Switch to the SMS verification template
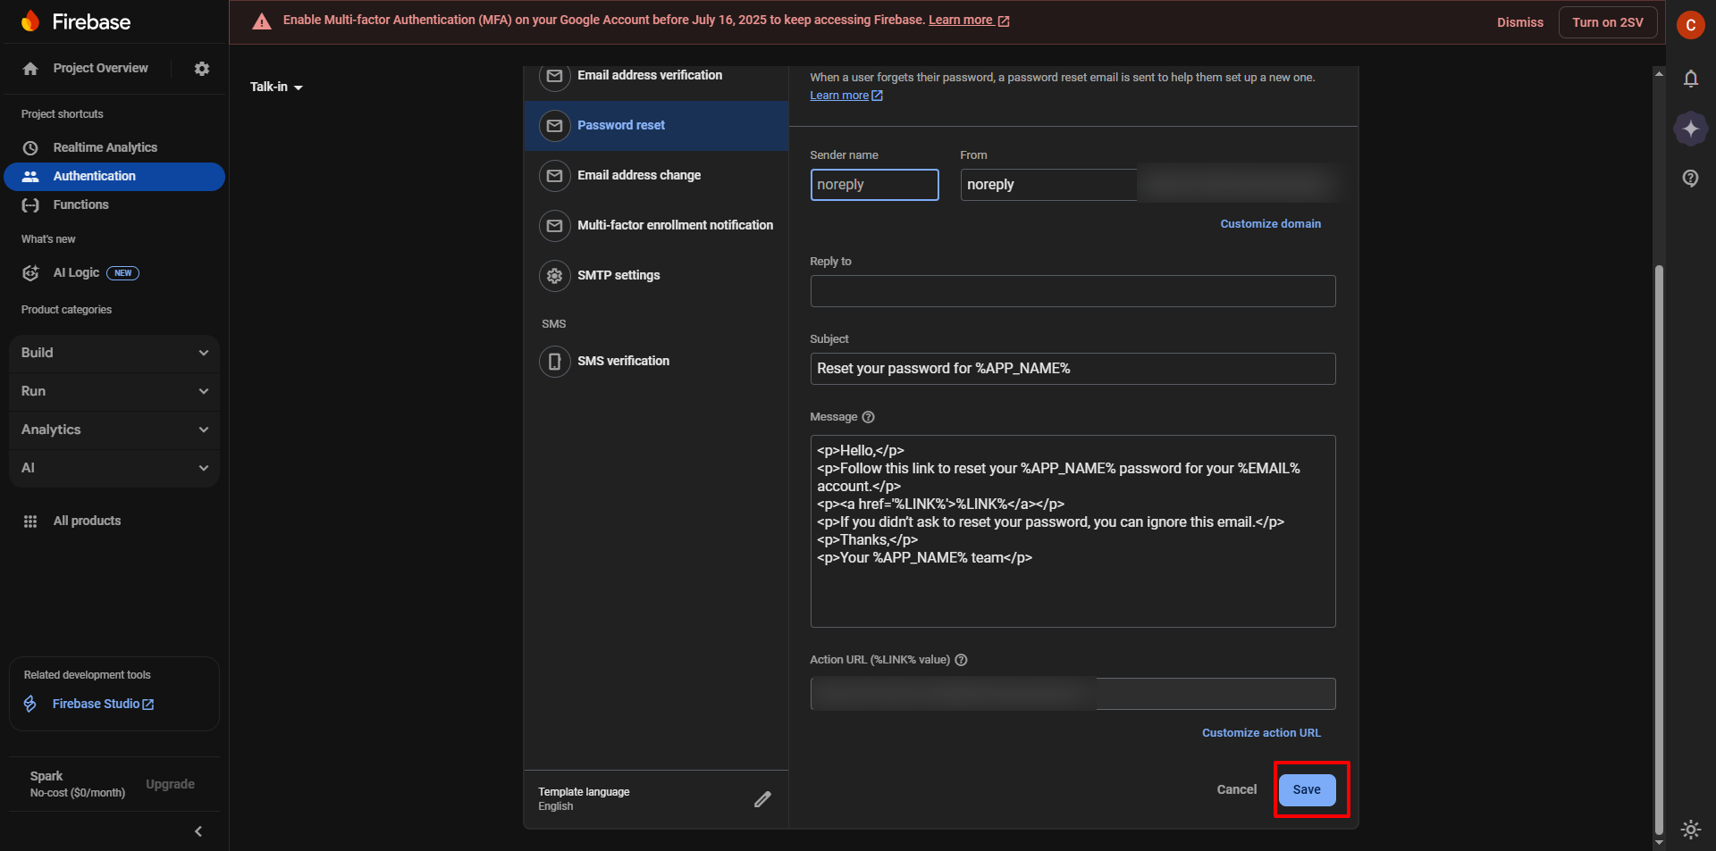Viewport: 1716px width, 851px height. click(623, 361)
